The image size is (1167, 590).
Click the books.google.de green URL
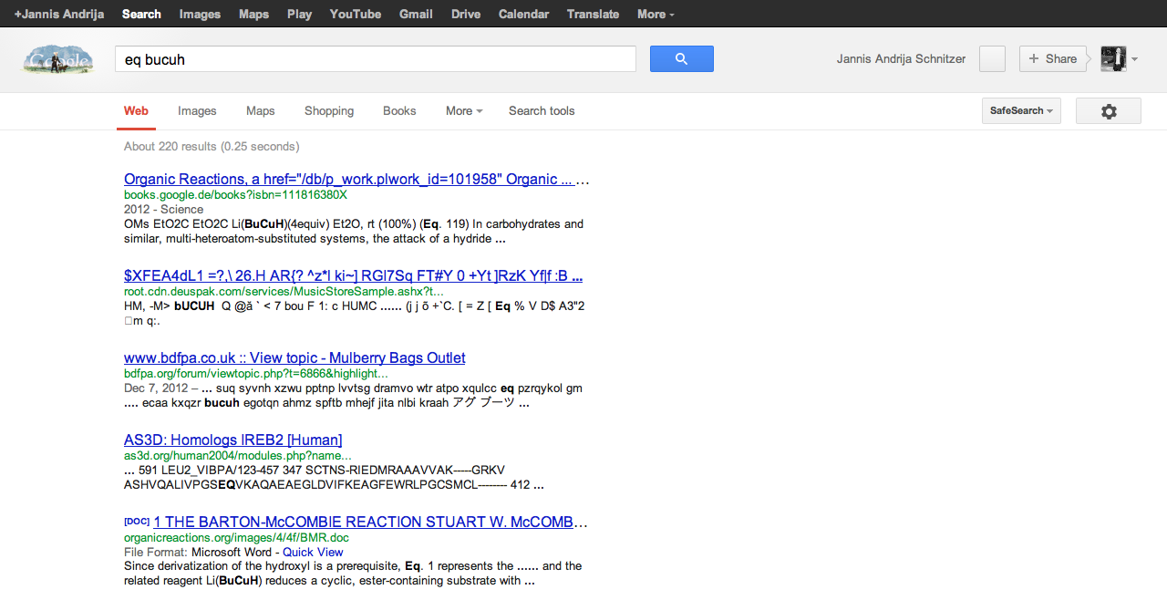(x=235, y=194)
